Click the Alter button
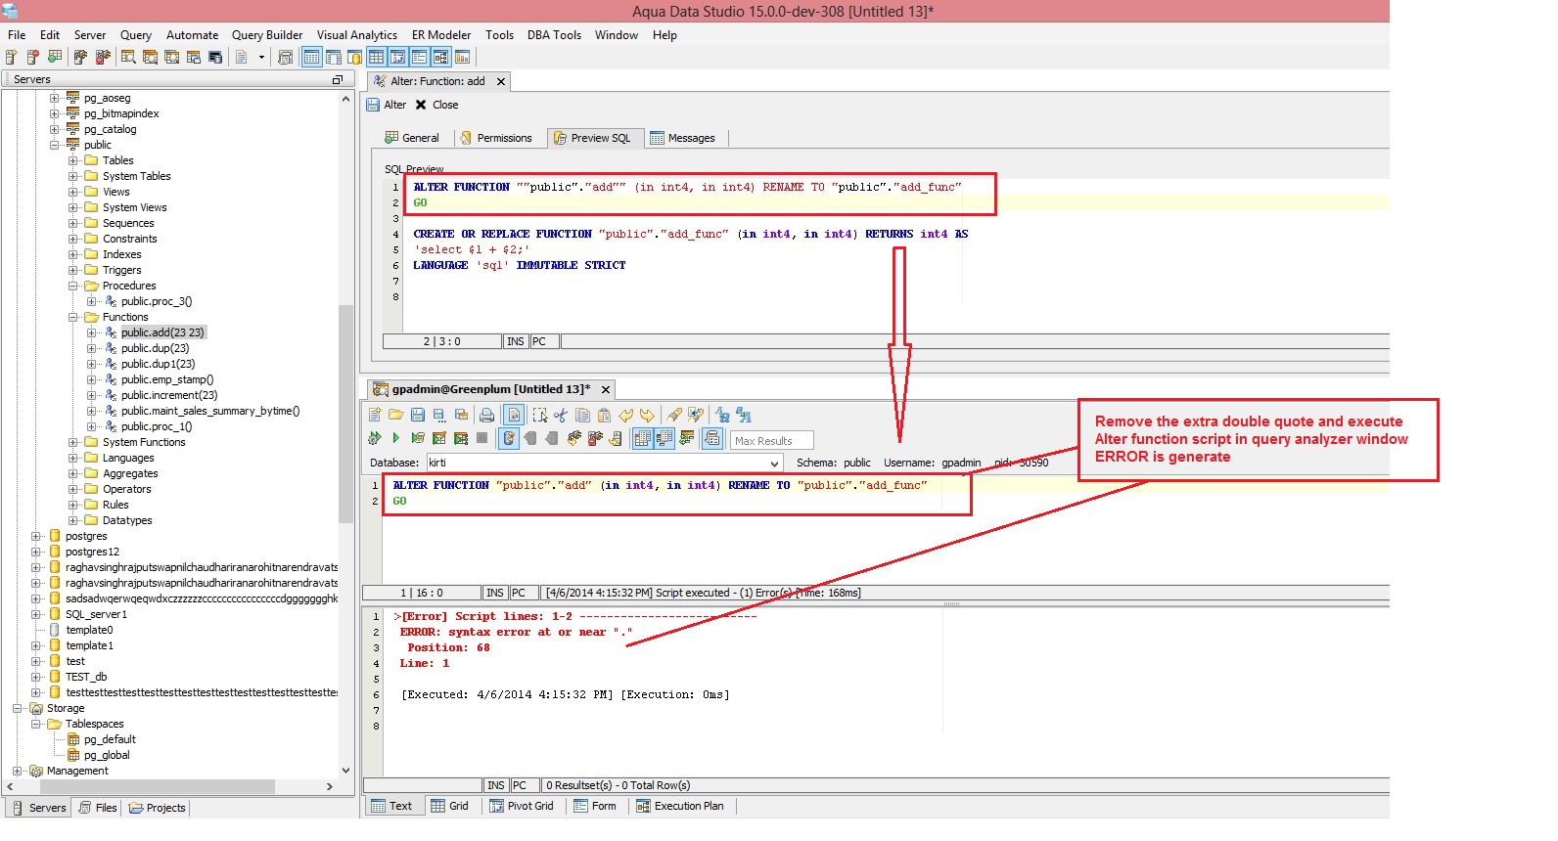Screen dimensions: 1558x841 coord(386,105)
